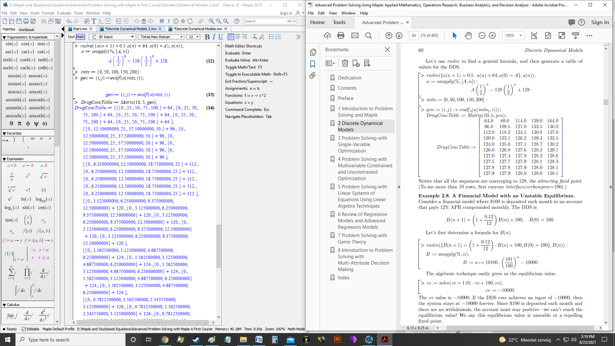Restart Maple server with circular arrow icon

coord(190,21)
